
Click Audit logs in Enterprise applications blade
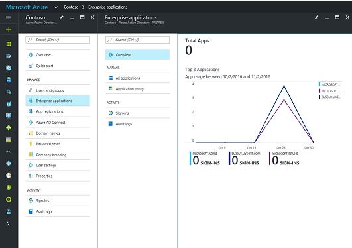point(137,124)
